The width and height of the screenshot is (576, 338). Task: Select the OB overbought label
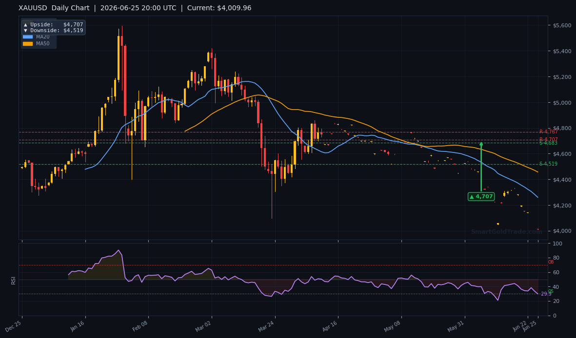click(x=551, y=262)
